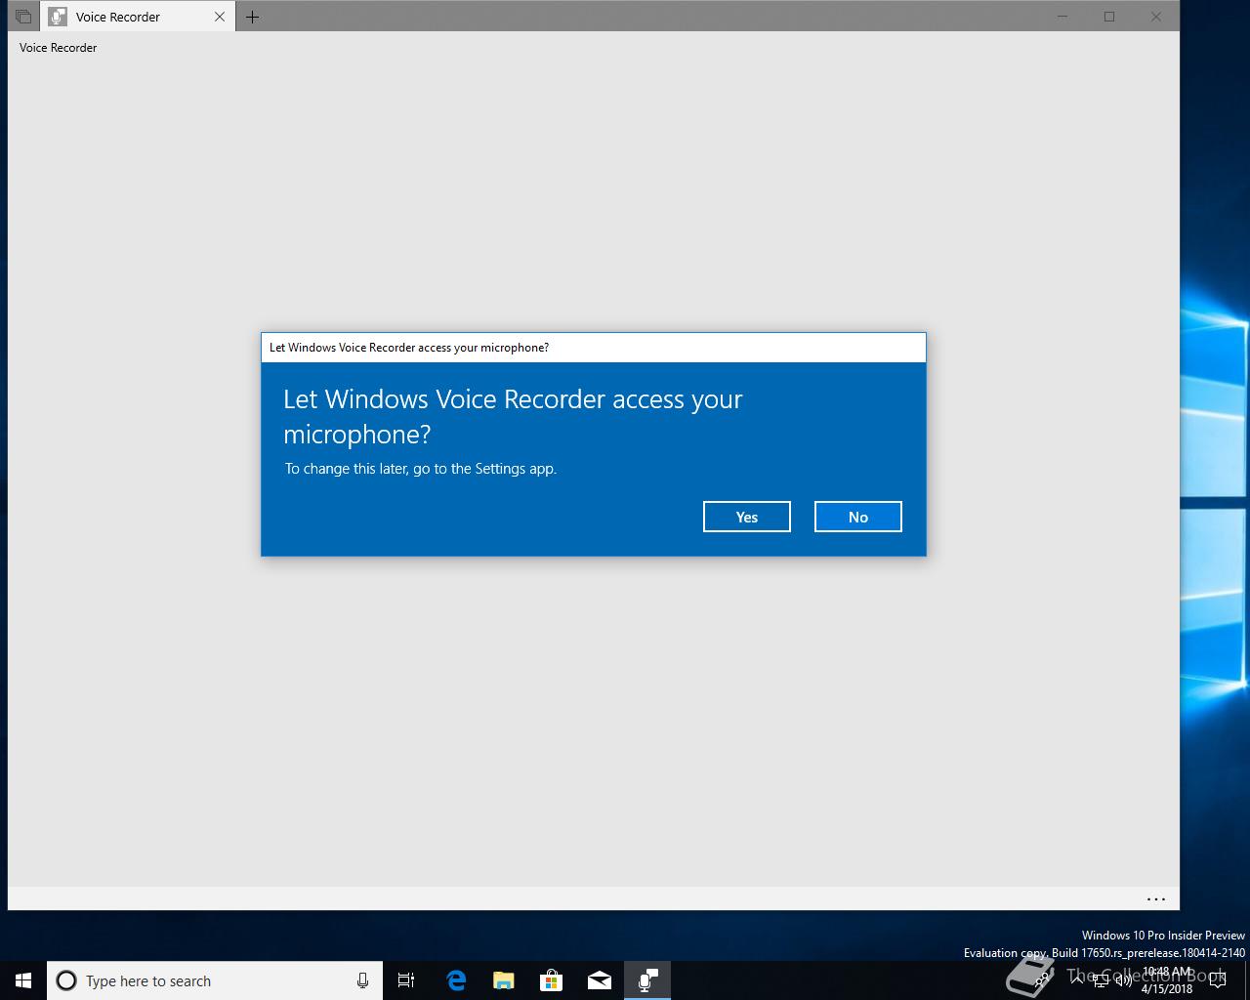
Task: Open Task View from taskbar
Action: [406, 980]
